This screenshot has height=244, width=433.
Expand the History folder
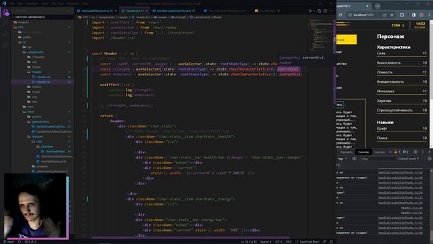tap(36, 87)
